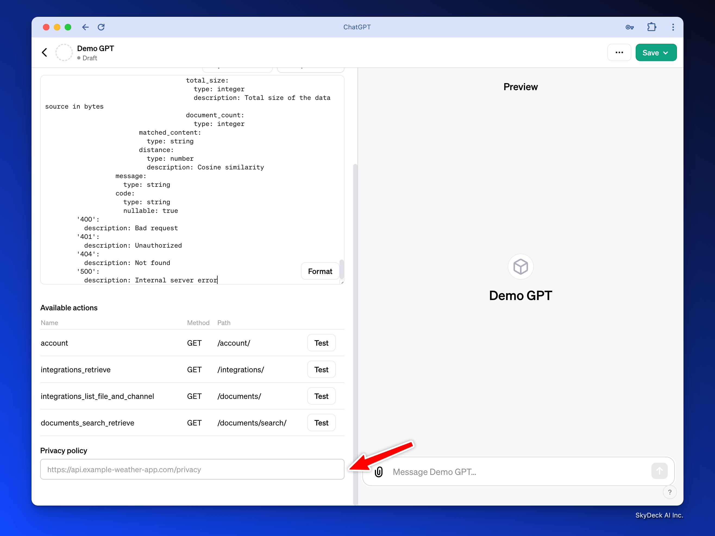Click the Message Demo GPT input box
The image size is (715, 536).
point(517,472)
